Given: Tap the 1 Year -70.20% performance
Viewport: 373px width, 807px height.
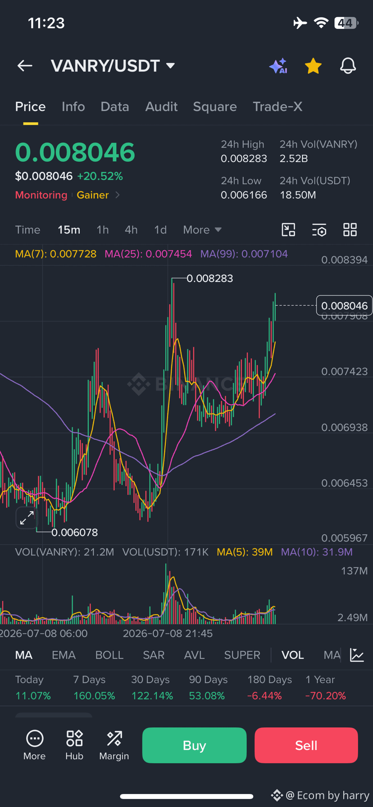Looking at the screenshot, I should click(x=326, y=688).
